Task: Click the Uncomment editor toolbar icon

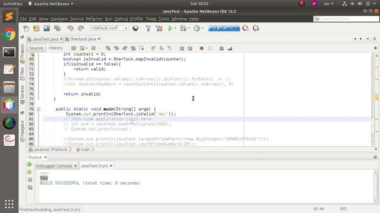Action: [x=230, y=49]
